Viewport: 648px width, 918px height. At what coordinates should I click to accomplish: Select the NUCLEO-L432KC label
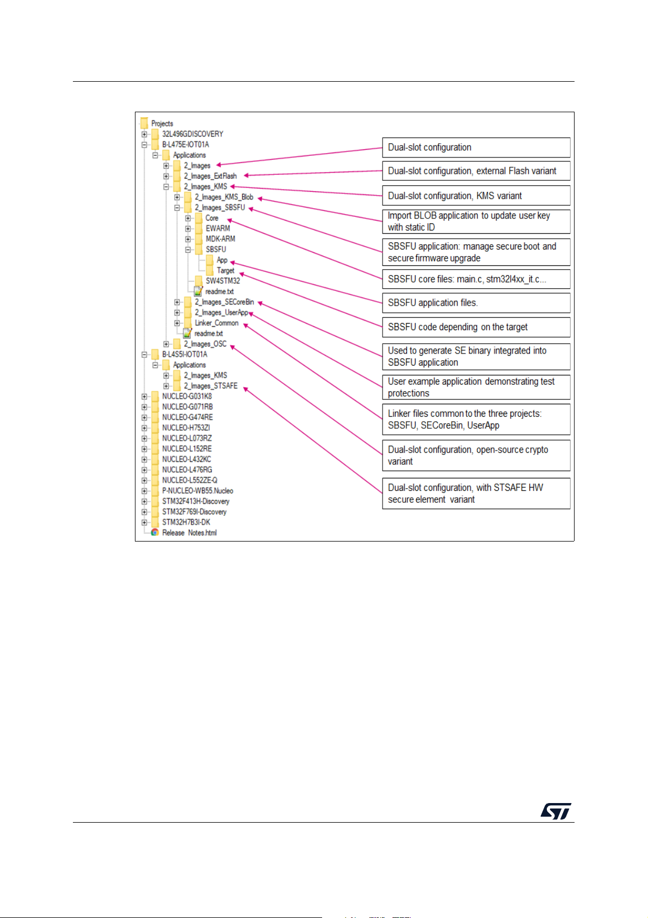pos(187,459)
